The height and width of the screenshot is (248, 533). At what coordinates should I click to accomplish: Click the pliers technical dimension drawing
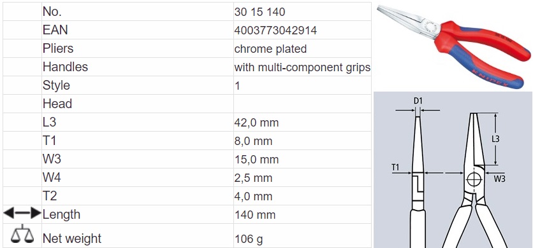coord(453,170)
